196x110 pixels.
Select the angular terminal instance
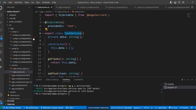[x=179, y=84]
